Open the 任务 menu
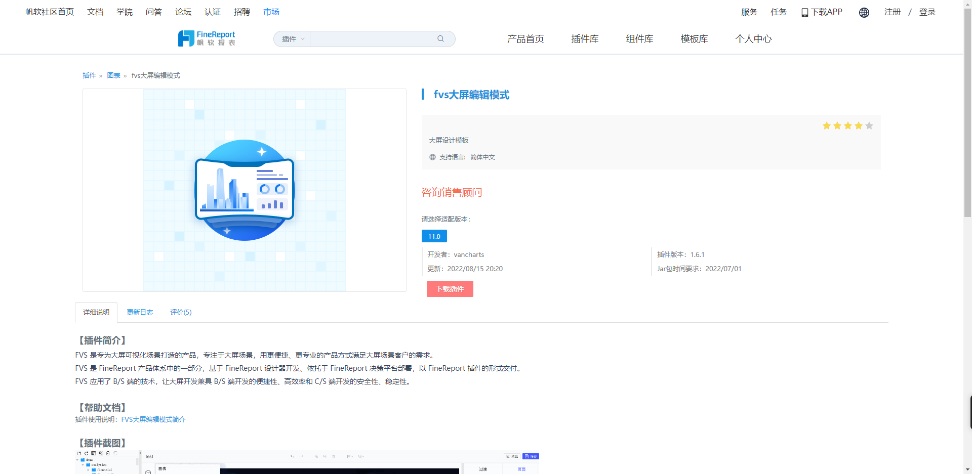The width and height of the screenshot is (972, 474). [779, 12]
